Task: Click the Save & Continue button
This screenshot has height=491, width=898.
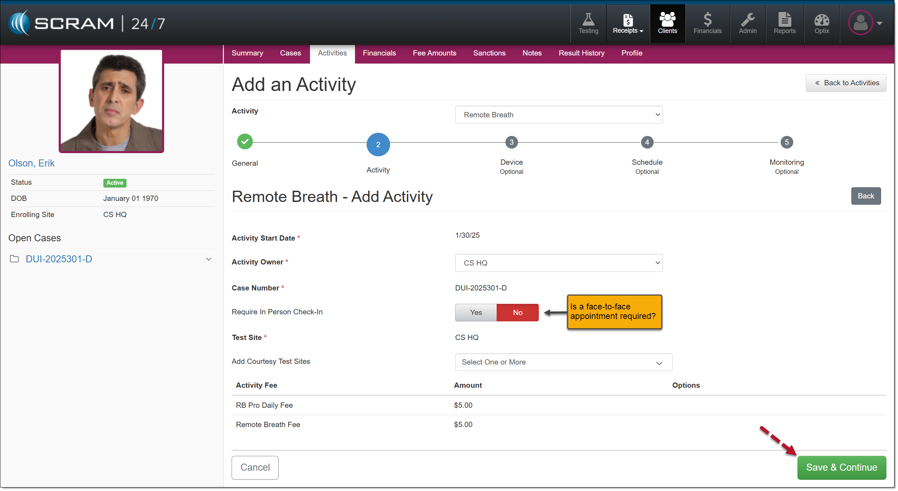Action: point(841,467)
